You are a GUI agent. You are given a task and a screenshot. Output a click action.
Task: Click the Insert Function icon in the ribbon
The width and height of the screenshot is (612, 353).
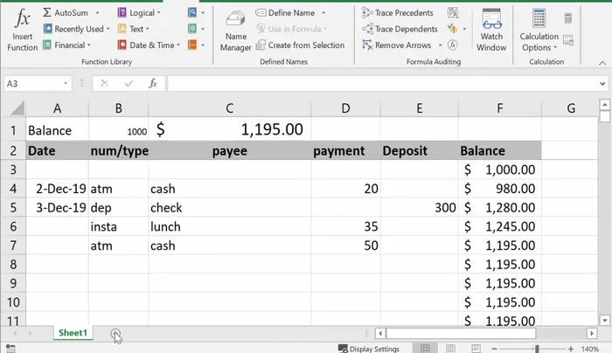point(23,29)
